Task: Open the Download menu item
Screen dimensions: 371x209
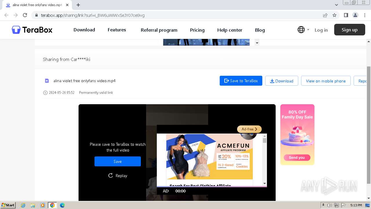Action: [84, 30]
